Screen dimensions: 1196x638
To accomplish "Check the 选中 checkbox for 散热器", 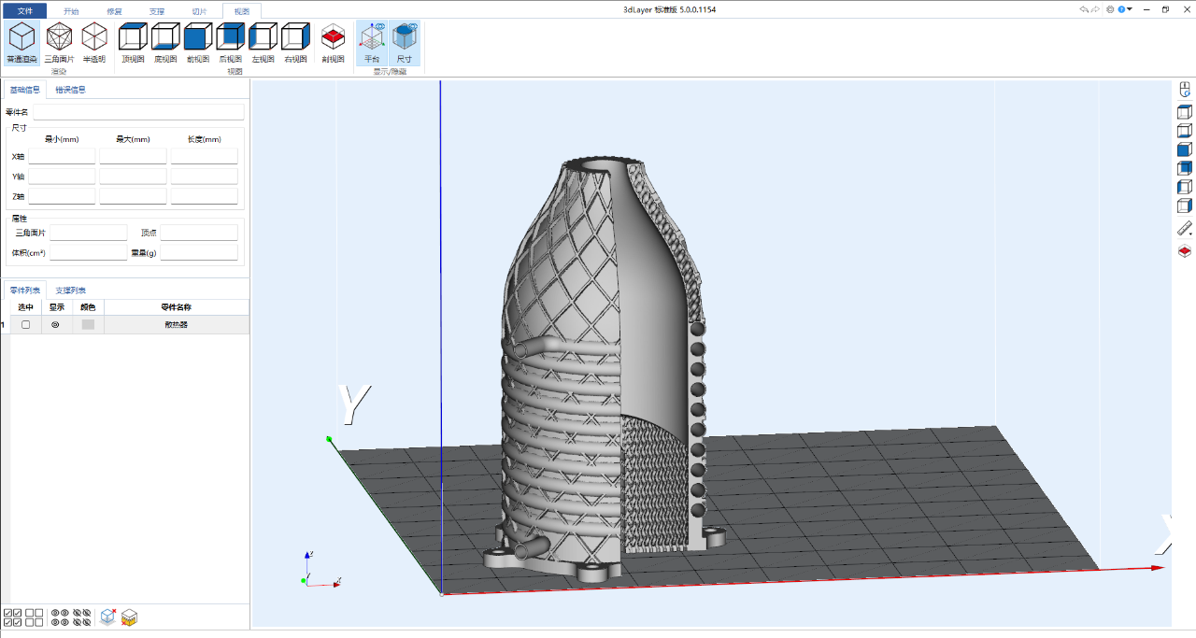I will tap(25, 324).
